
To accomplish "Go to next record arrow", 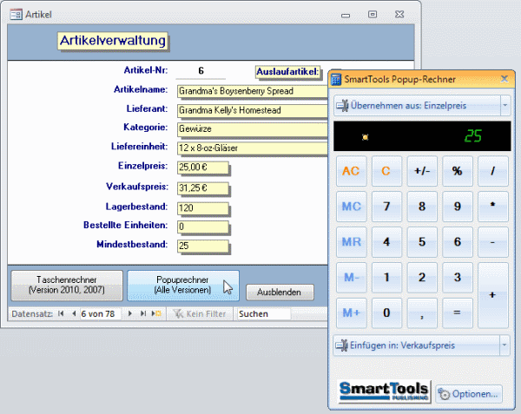I will pyautogui.click(x=130, y=313).
